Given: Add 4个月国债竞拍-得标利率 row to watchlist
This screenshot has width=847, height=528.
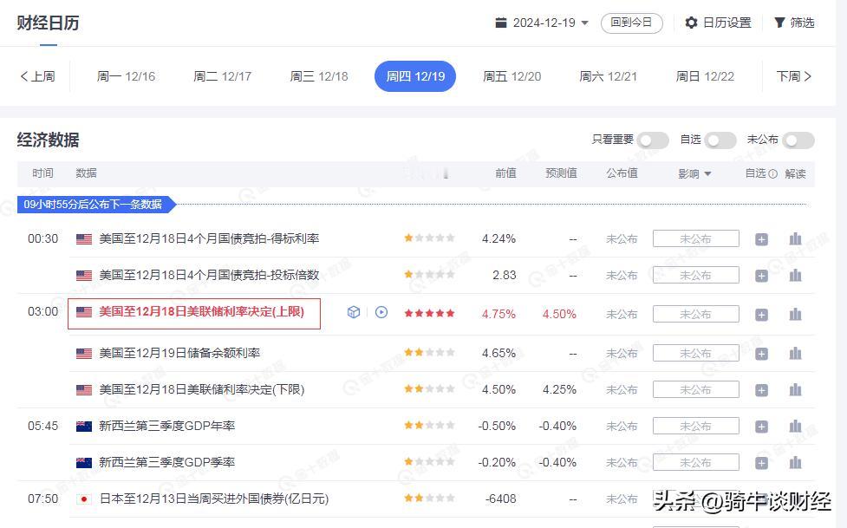Looking at the screenshot, I should [x=761, y=239].
